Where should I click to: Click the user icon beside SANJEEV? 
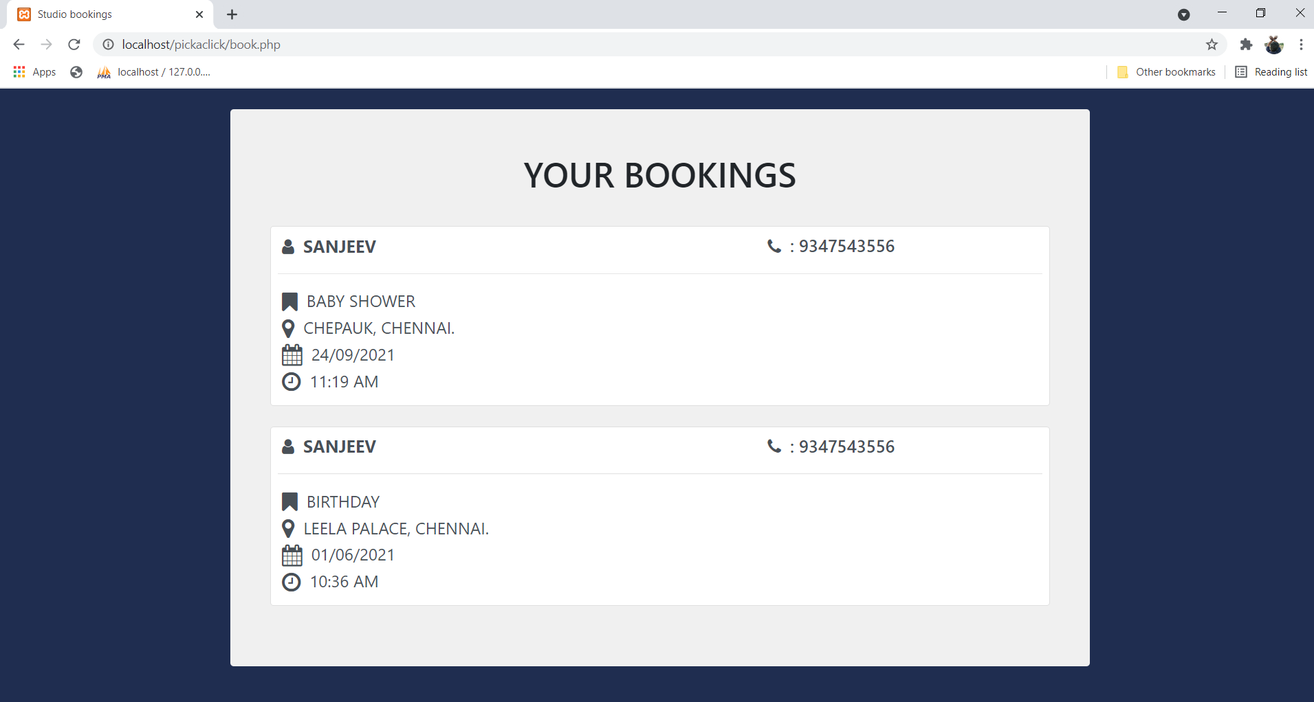(x=288, y=246)
